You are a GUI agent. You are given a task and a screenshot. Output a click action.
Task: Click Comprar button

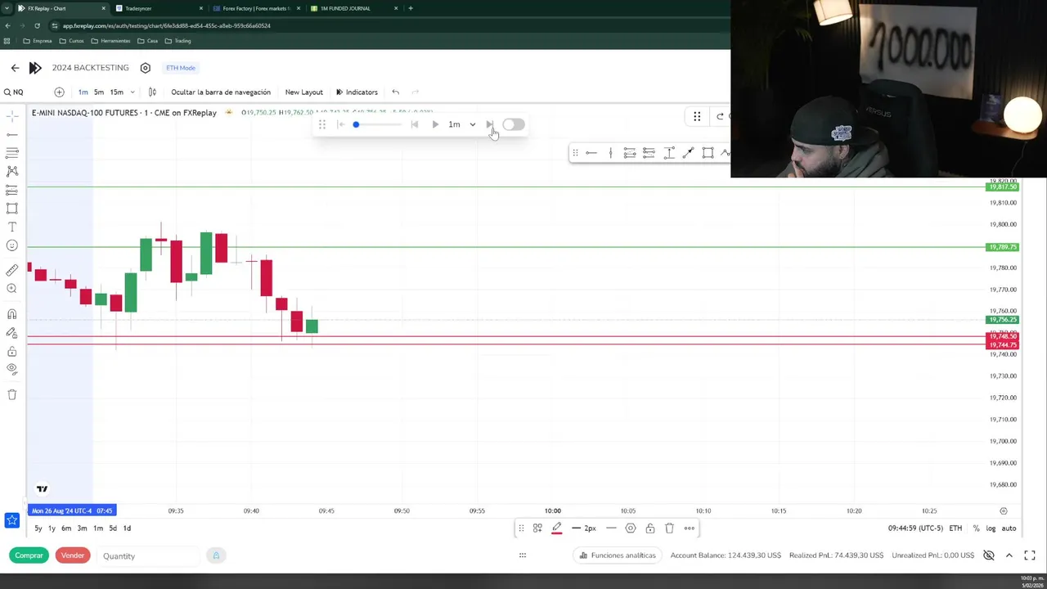click(x=29, y=555)
